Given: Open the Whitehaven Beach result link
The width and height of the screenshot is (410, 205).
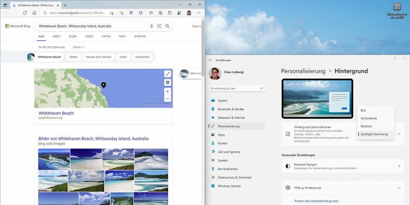Looking at the screenshot, I should click(56, 113).
